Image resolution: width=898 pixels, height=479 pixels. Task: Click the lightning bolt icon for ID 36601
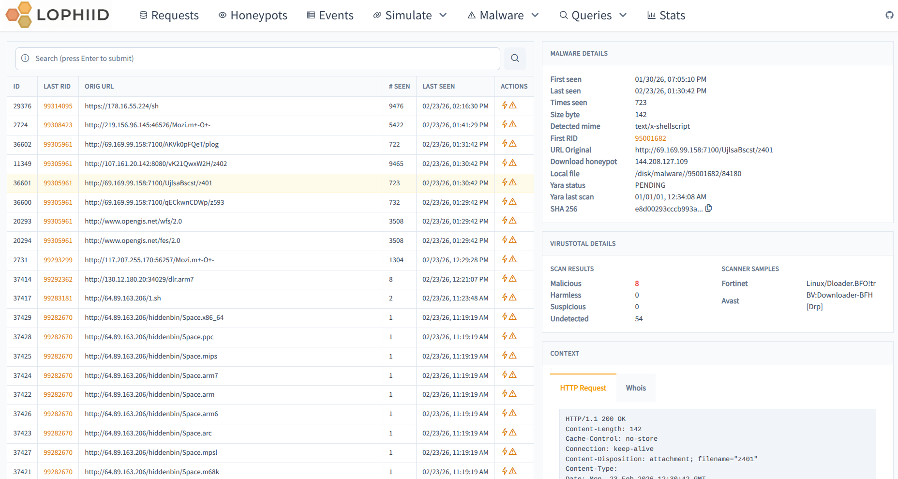point(505,182)
